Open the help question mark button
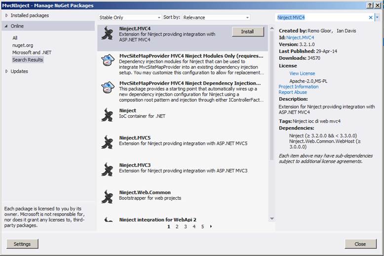Viewport: 384px width, 256px height. (370, 5)
